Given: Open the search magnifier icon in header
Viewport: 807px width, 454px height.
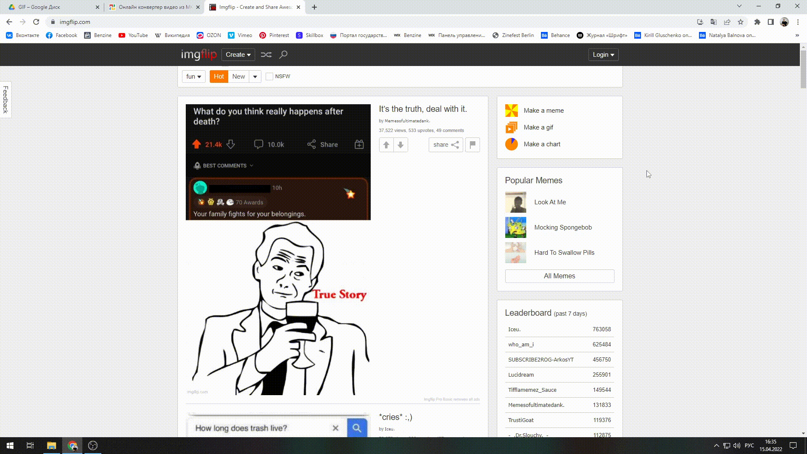Looking at the screenshot, I should coord(283,55).
